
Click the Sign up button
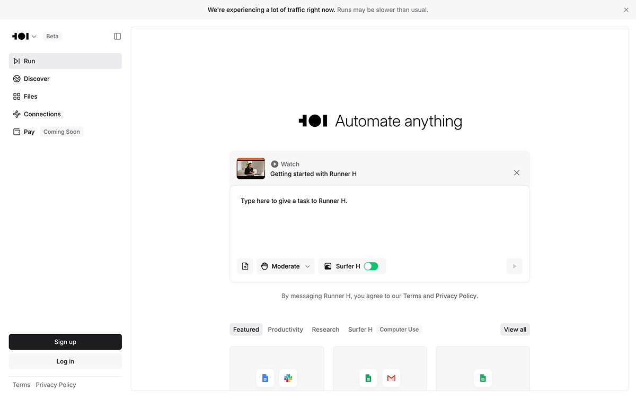(x=65, y=342)
